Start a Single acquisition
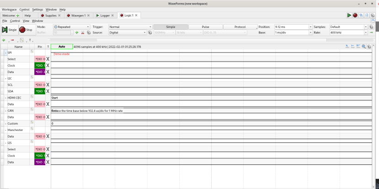The width and height of the screenshot is (379, 189). [10, 30]
